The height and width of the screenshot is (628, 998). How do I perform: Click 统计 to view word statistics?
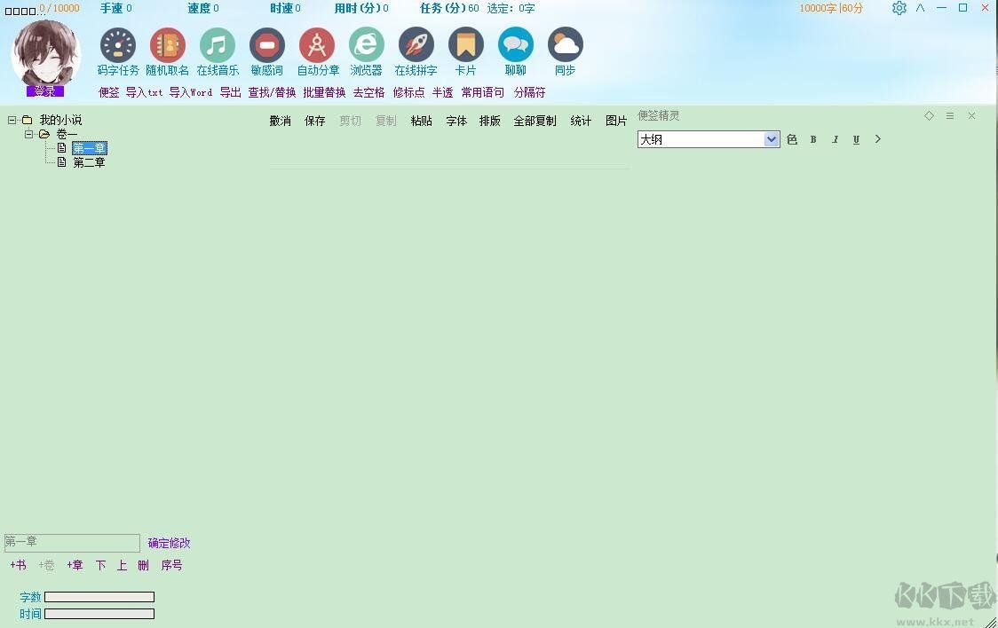point(580,121)
